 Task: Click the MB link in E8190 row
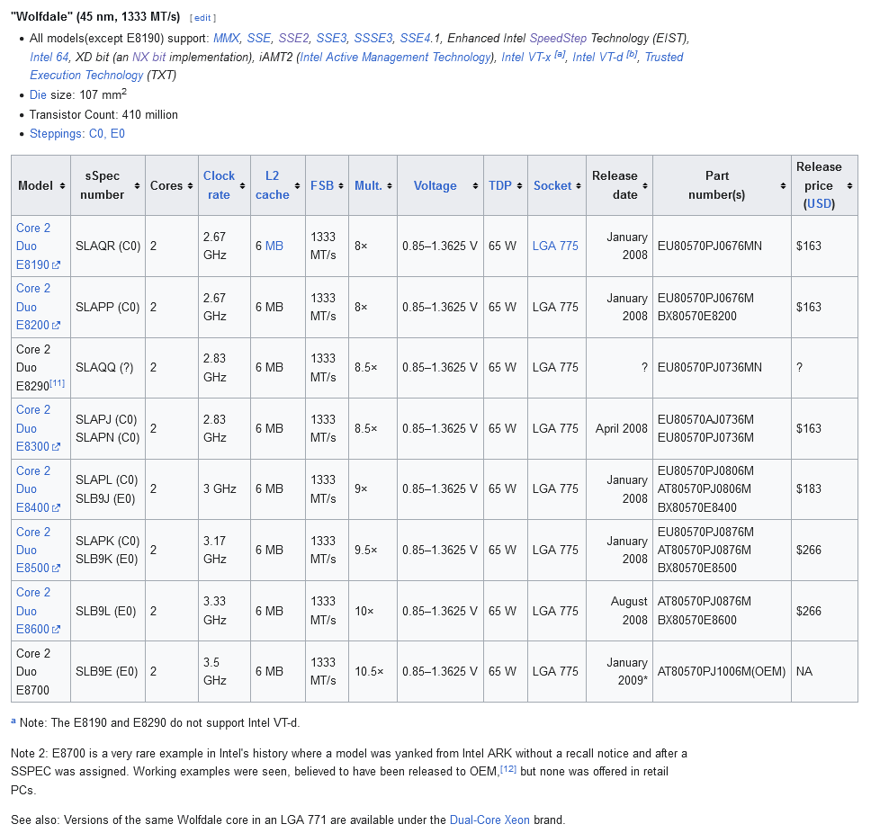274,246
